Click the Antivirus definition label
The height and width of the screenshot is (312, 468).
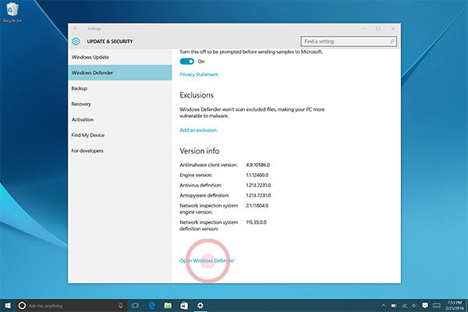(x=200, y=185)
